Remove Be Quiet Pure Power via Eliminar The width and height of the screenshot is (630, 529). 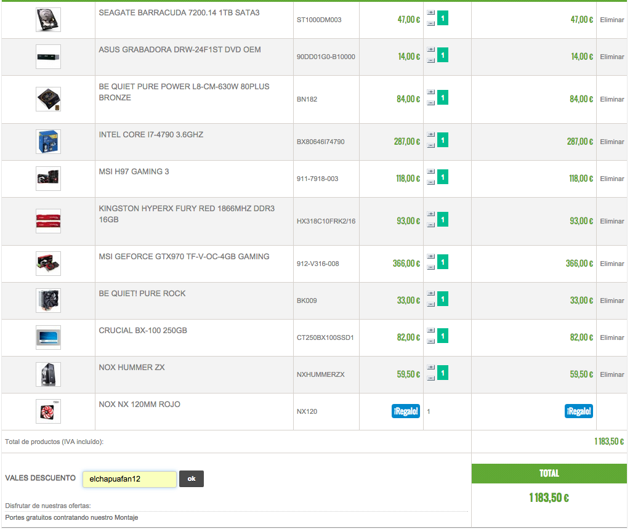[612, 99]
